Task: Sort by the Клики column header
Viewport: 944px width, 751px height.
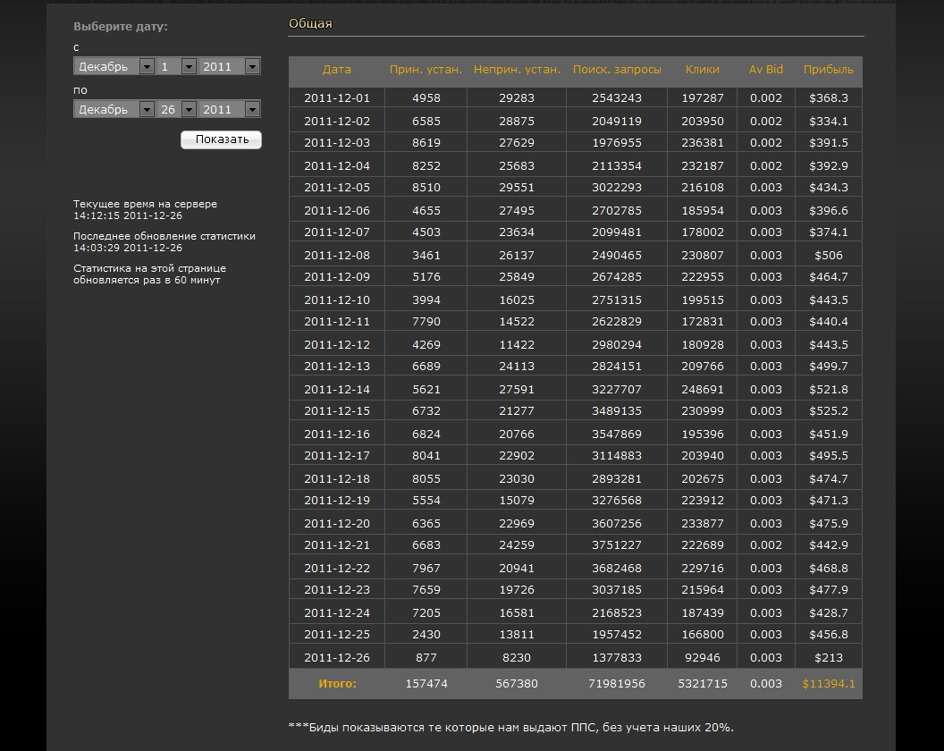Action: tap(702, 71)
